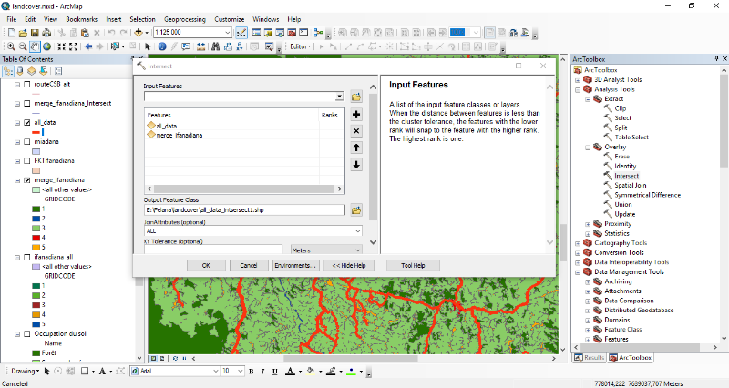This screenshot has width=729, height=388.
Task: Open the Geoprocessing menu
Action: point(185,18)
